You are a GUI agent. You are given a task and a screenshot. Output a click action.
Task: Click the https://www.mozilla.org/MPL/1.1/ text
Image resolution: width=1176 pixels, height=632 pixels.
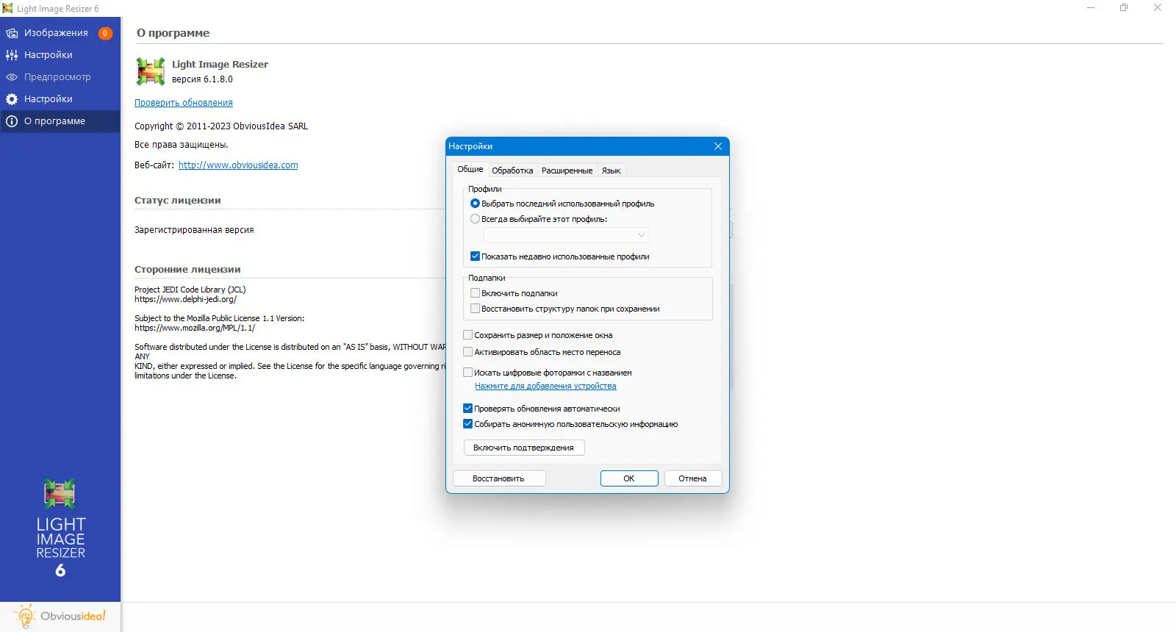click(195, 328)
